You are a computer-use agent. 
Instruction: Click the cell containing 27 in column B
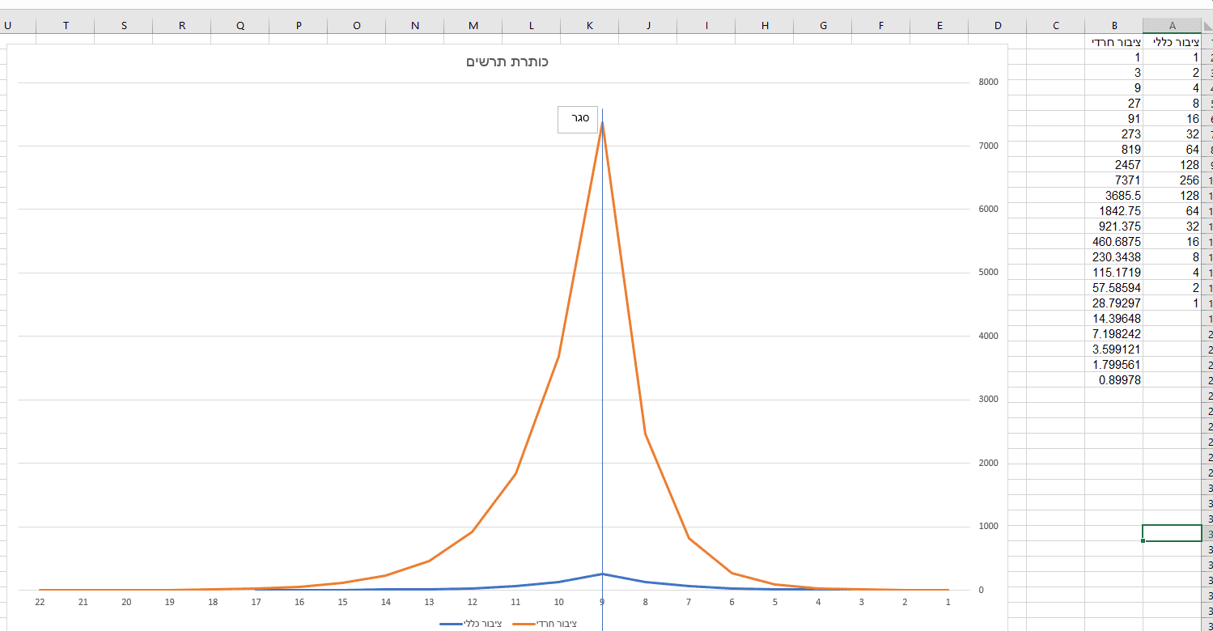1114,104
